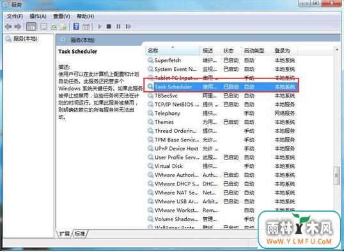Select the UPnP Device Host service name

click(176, 149)
